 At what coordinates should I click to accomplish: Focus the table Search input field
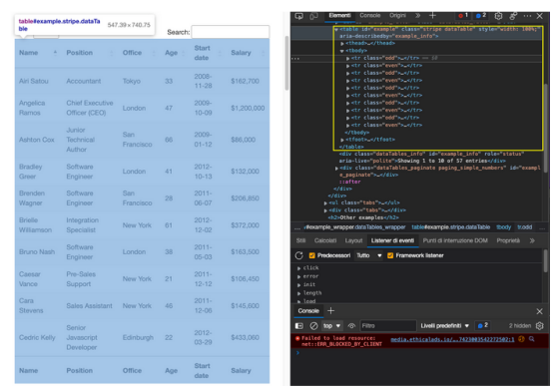tap(231, 32)
